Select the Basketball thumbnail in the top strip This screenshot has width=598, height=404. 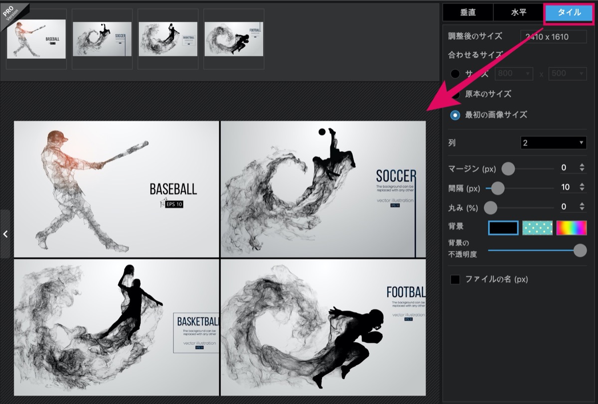pyautogui.click(x=168, y=39)
